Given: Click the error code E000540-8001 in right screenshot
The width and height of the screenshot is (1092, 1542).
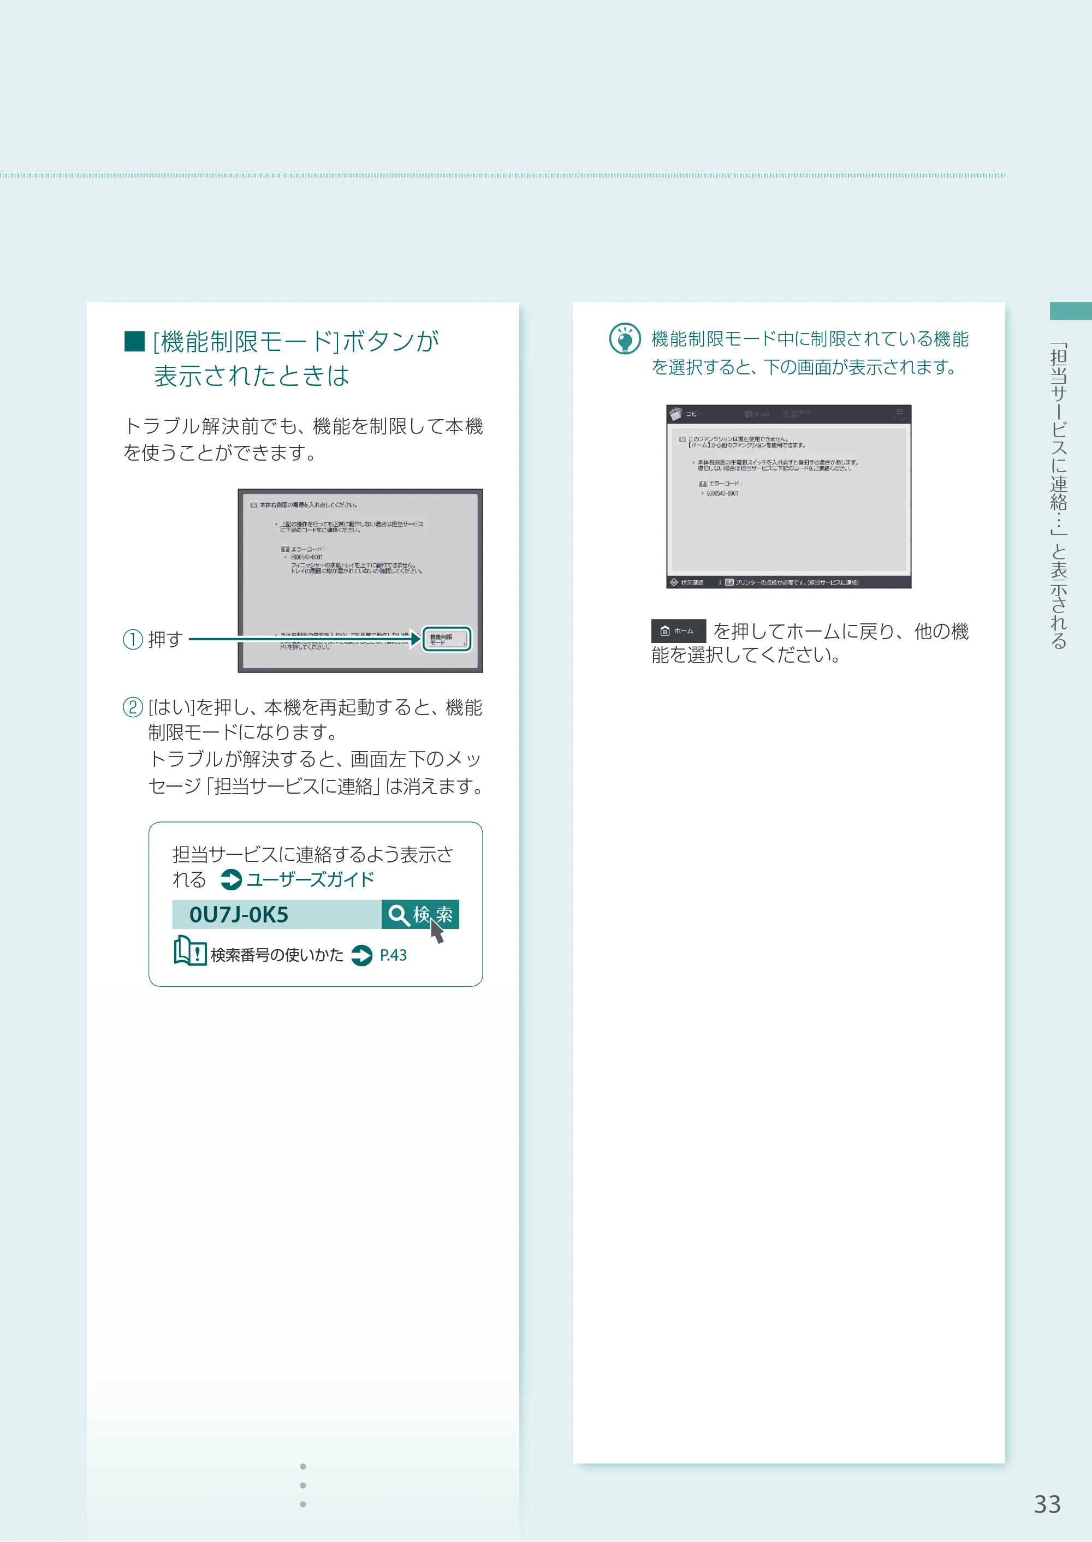Looking at the screenshot, I should [722, 493].
